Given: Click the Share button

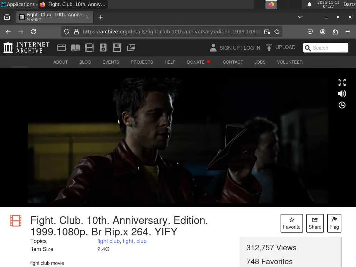Looking at the screenshot, I should click(315, 223).
